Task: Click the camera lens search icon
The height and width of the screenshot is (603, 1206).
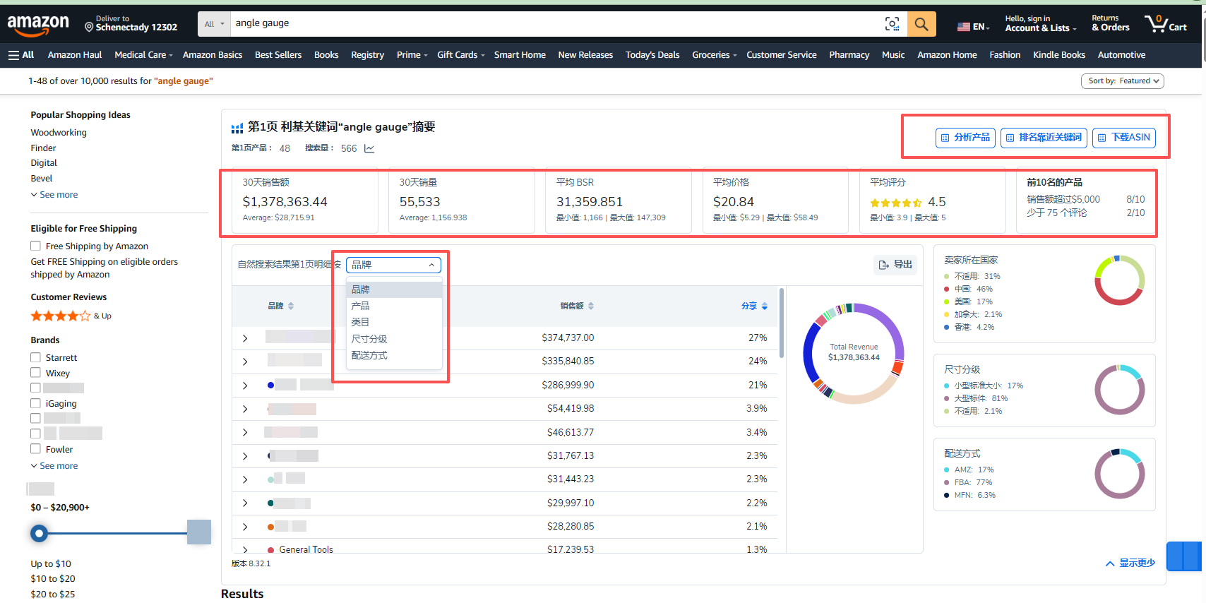Action: click(892, 24)
